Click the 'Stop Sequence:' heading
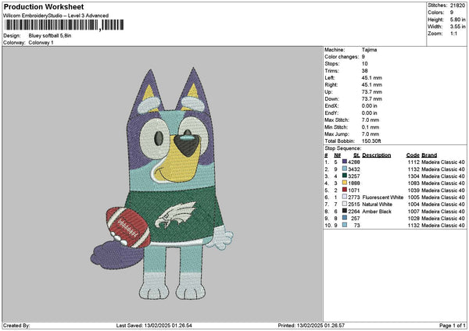Viewport: 469px width, 331px height. click(x=343, y=148)
